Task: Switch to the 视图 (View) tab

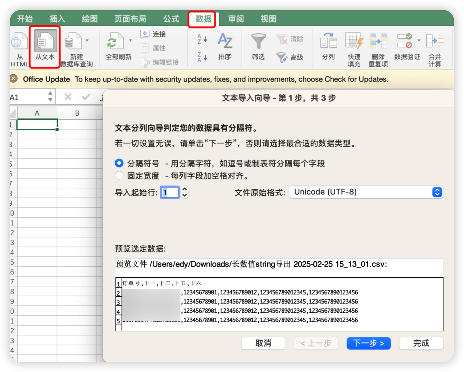Action: (x=268, y=19)
